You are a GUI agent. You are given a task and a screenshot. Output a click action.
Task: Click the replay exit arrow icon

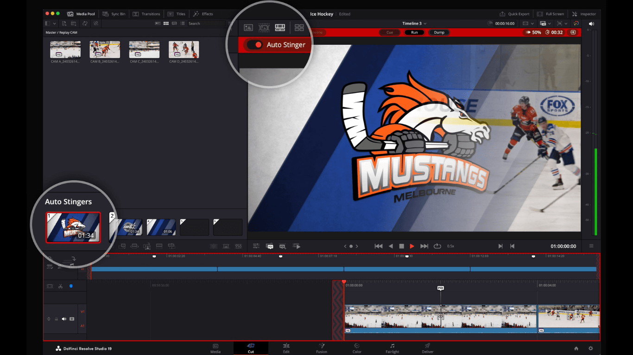pyautogui.click(x=573, y=32)
